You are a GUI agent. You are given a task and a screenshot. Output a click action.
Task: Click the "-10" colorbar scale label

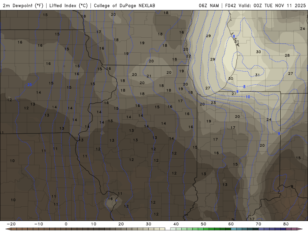point(38,224)
